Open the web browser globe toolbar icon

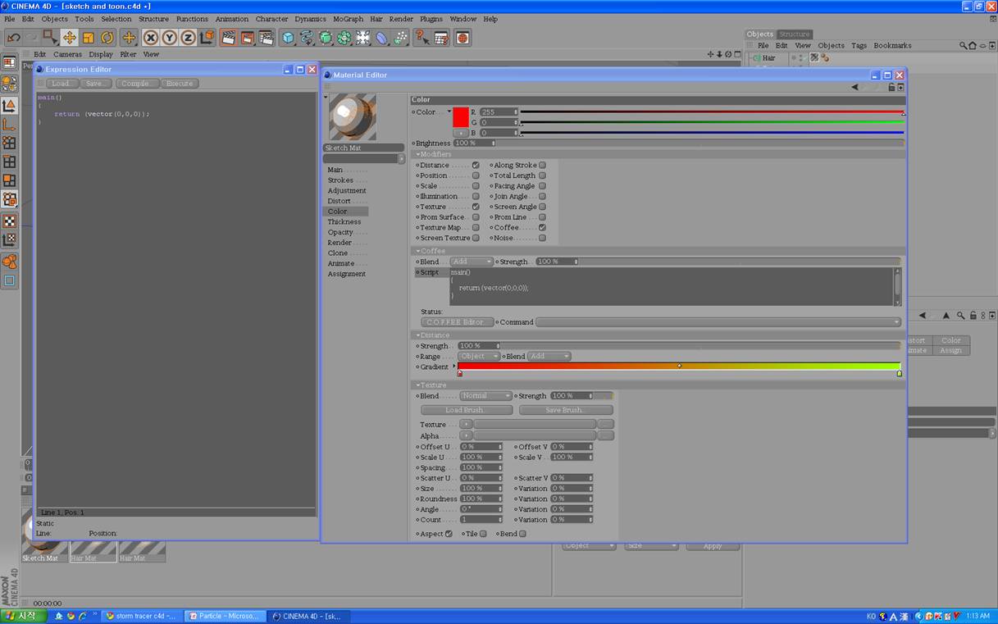click(x=463, y=38)
